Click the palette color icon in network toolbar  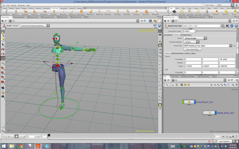[x=177, y=85]
